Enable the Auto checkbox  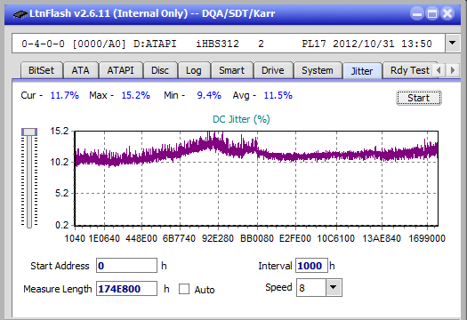coord(184,289)
